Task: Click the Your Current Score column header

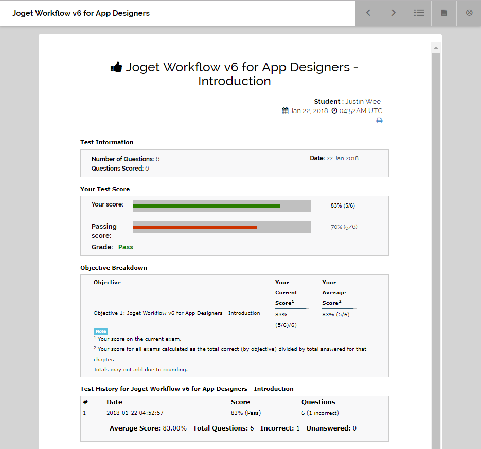Action: tap(286, 292)
